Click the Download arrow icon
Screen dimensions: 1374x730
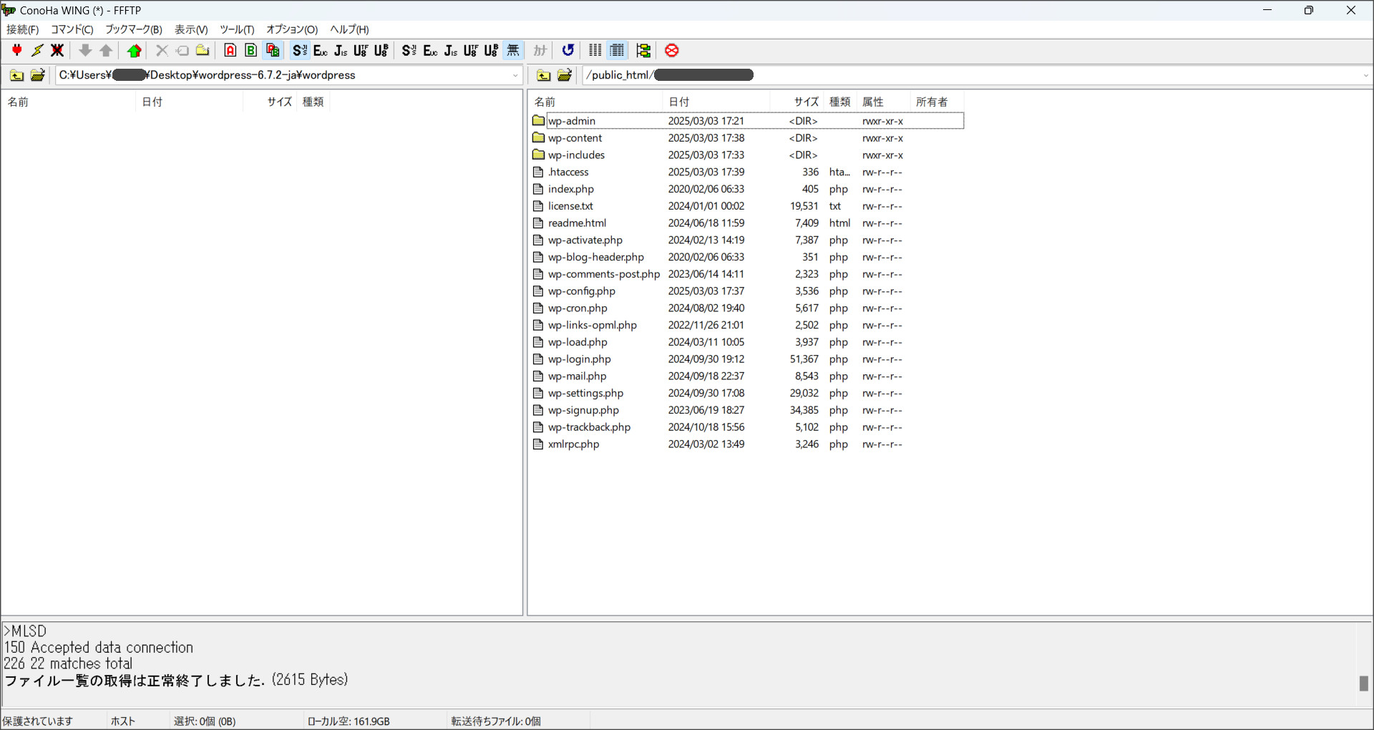pos(85,50)
